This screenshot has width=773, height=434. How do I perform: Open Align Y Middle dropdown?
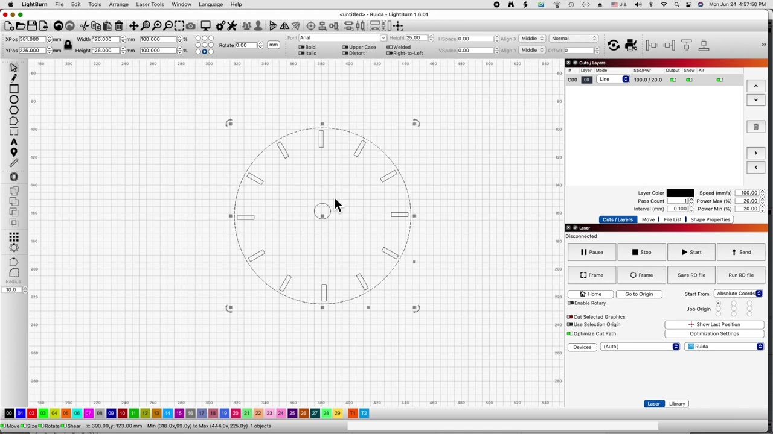532,50
